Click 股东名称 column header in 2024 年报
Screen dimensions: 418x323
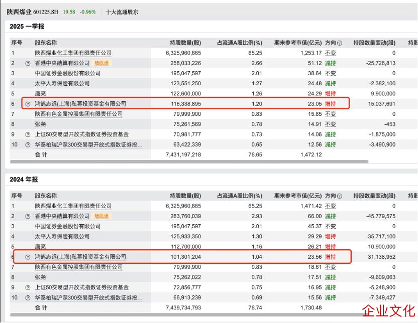point(46,196)
